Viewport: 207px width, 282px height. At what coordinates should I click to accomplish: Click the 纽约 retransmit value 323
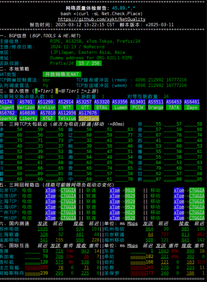[201, 262]
